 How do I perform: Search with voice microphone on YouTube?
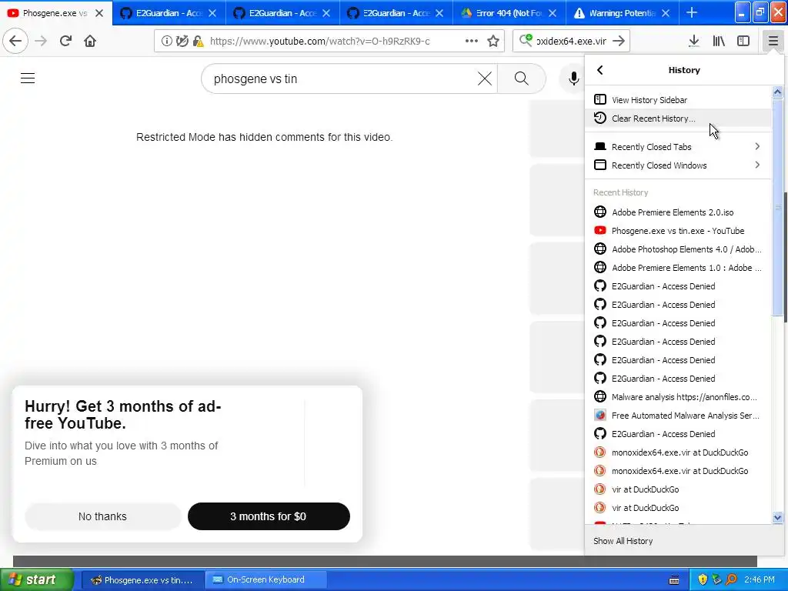point(573,78)
